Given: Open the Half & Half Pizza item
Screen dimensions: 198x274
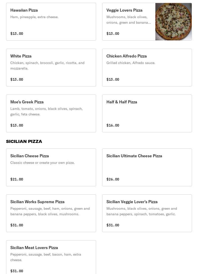Looking at the screenshot, I should [147, 113].
